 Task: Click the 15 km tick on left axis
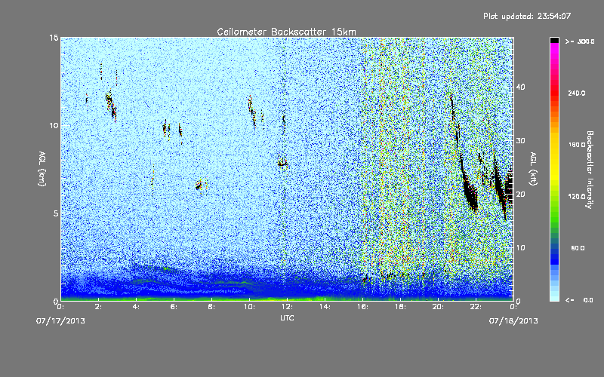(x=54, y=38)
